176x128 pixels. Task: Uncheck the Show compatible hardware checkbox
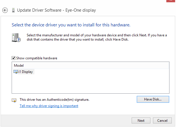[x=13, y=58]
